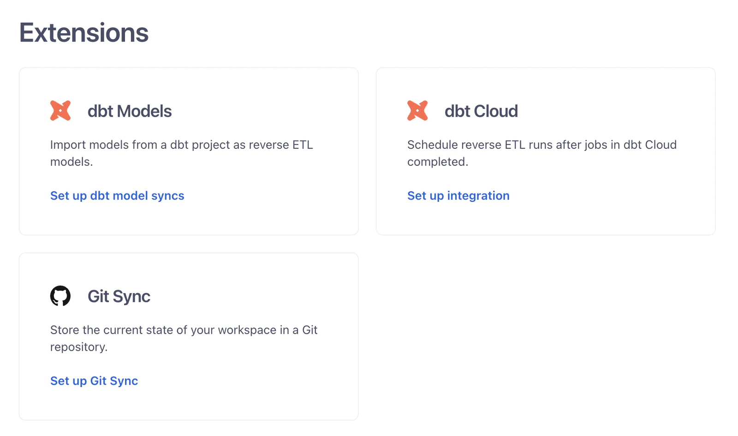Select the dbt Cloud card title
The width and height of the screenshot is (738, 436).
pos(481,111)
